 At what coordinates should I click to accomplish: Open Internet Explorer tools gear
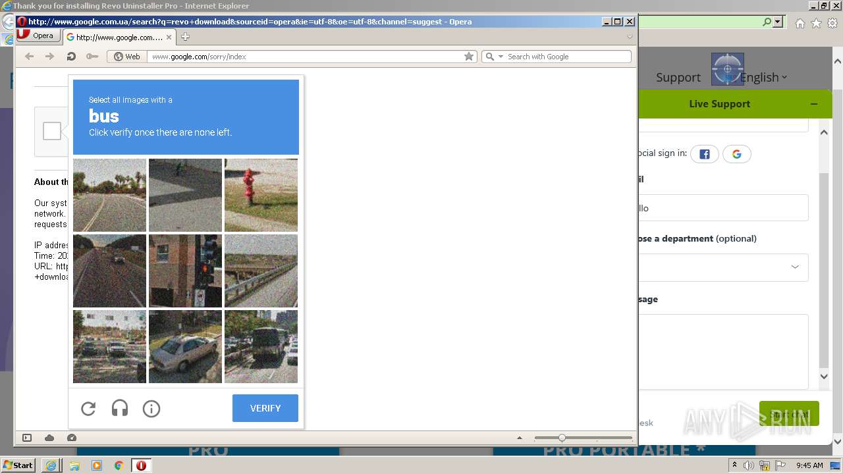pyautogui.click(x=832, y=23)
